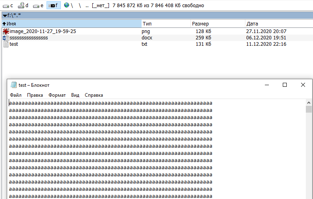Minimize the Notepad window
The height and width of the screenshot is (199, 313).
pyautogui.click(x=267, y=85)
